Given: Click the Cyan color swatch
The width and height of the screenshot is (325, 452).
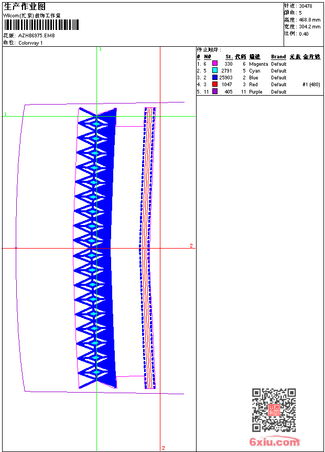Looking at the screenshot, I should pyautogui.click(x=214, y=70).
